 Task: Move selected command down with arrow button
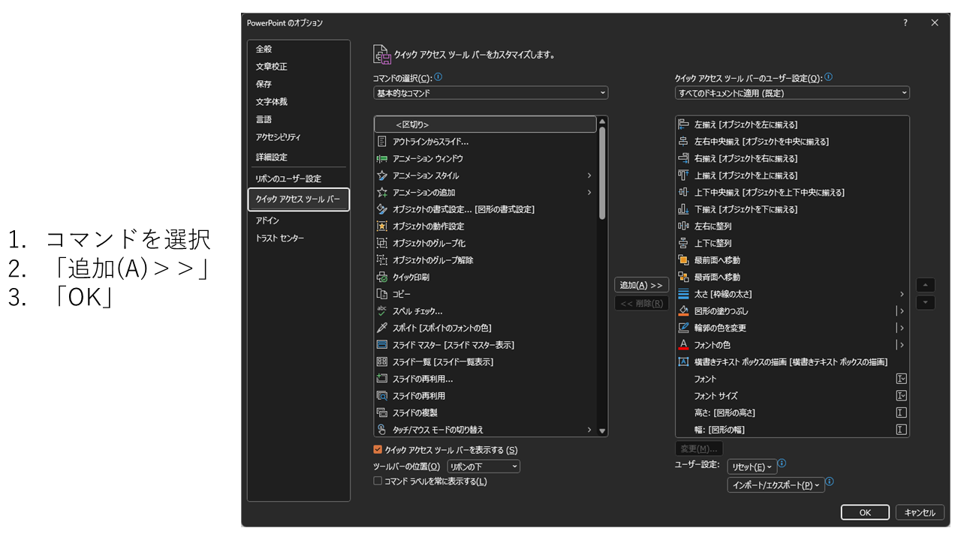926,302
